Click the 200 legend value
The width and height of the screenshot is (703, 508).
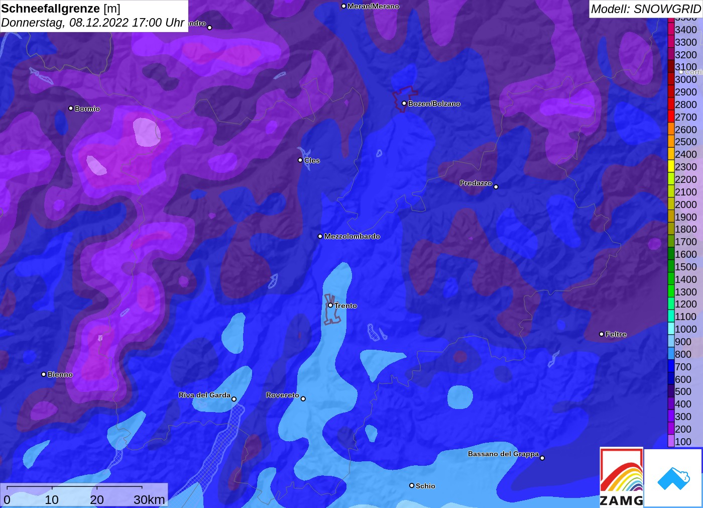coord(683,429)
